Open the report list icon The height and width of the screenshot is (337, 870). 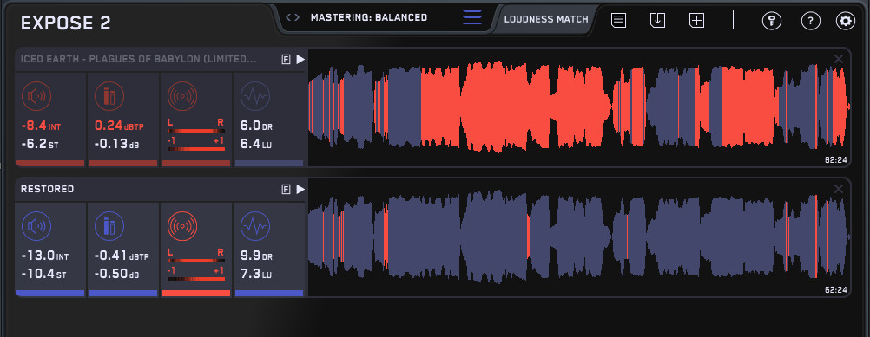tap(619, 21)
